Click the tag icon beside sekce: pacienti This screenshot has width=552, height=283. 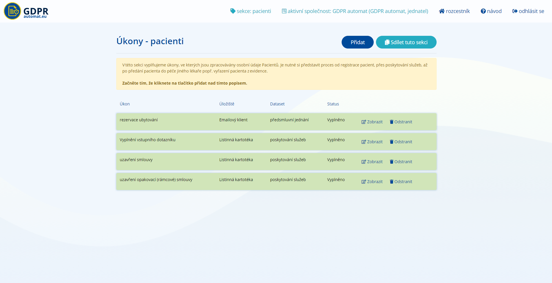[x=233, y=11]
